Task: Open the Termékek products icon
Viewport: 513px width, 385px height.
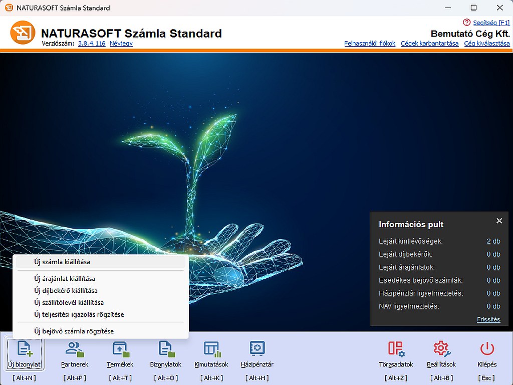Action: tap(120, 348)
